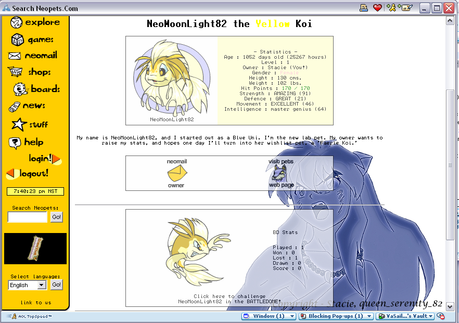Click the 'Intelligence : master genius (64)' stat
This screenshot has height=323, width=459.
[x=275, y=109]
